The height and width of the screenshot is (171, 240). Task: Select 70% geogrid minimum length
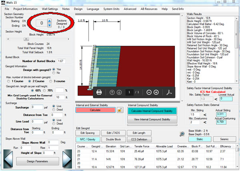coord(44,90)
